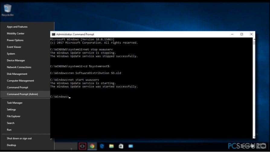This screenshot has height=152, width=270.
Task: Click the console scrollbar down arrow
Action: pyautogui.click(x=254, y=137)
